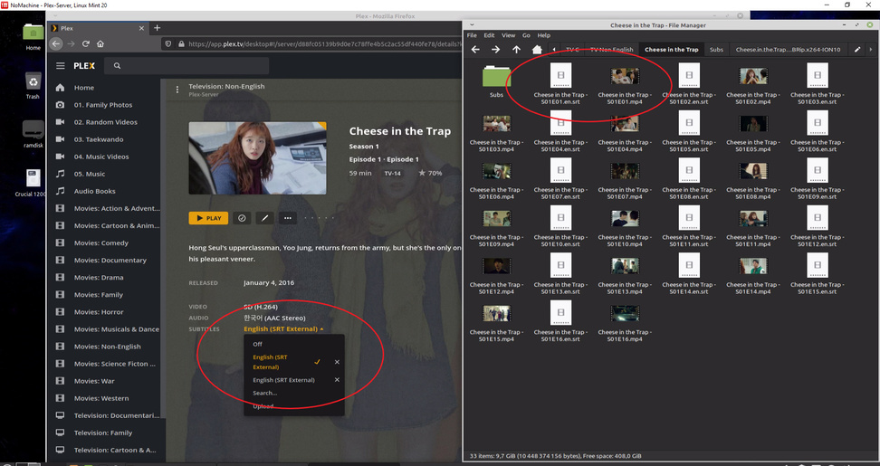Click the path edit pencil icon

point(857,50)
